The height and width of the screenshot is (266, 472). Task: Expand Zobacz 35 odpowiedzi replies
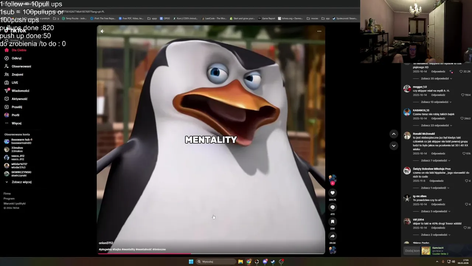pos(436,78)
